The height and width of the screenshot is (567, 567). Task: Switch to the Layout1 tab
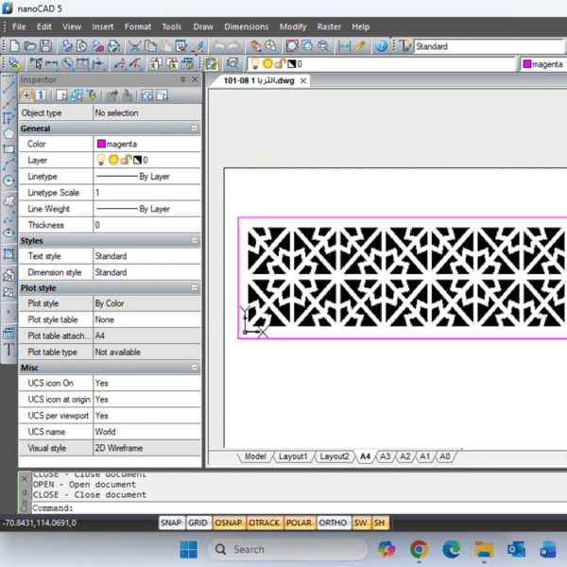[x=292, y=456]
